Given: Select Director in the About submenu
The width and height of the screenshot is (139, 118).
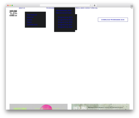Looking at the screenshot, I should tap(30, 17).
